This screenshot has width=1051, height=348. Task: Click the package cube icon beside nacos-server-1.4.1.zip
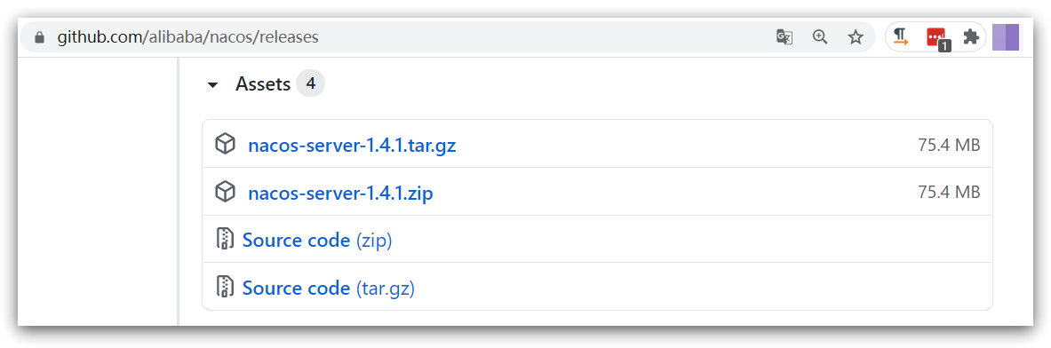point(226,192)
